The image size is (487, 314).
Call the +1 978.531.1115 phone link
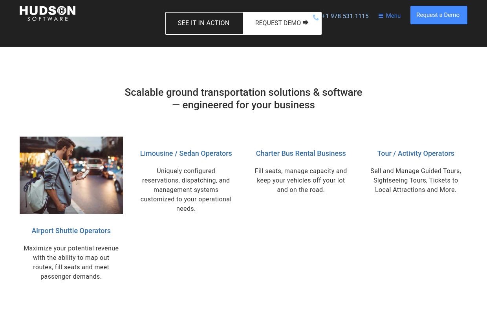[345, 16]
